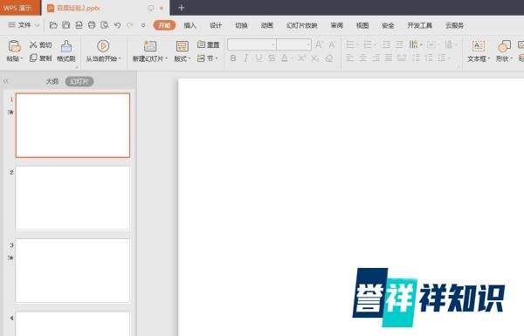Click the 粘贴 Paste clipboard icon
Screen dimensions: 524x336
point(14,46)
